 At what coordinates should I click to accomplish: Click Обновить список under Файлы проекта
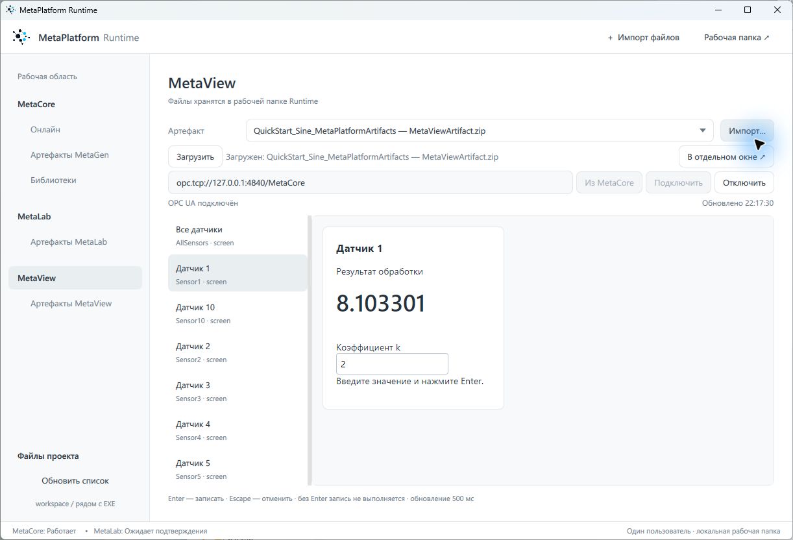click(75, 481)
